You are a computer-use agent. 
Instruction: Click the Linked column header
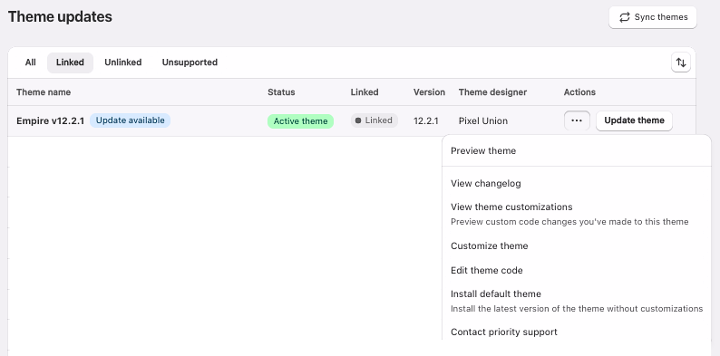click(x=365, y=92)
